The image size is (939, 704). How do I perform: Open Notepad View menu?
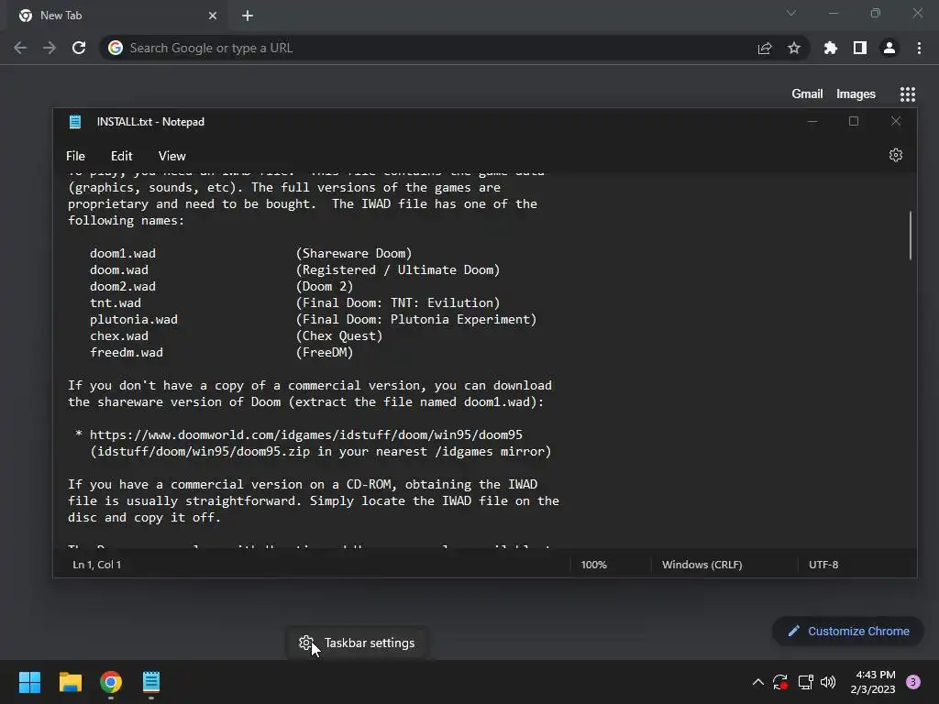[171, 156]
